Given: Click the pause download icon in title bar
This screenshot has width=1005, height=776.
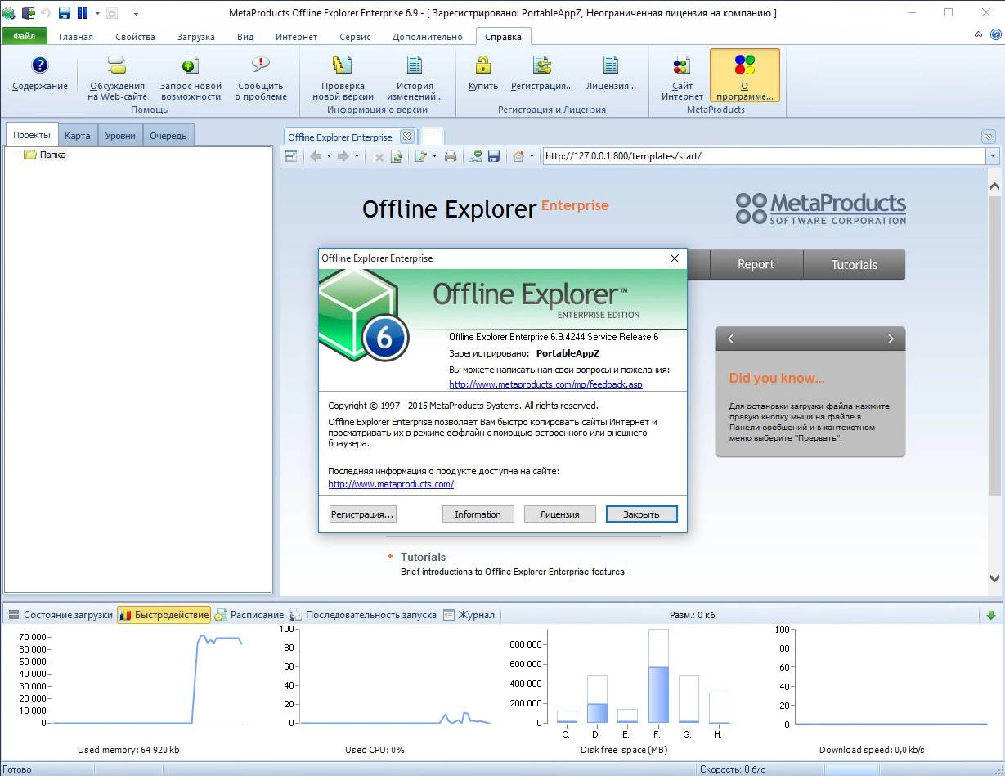Looking at the screenshot, I should [x=83, y=13].
